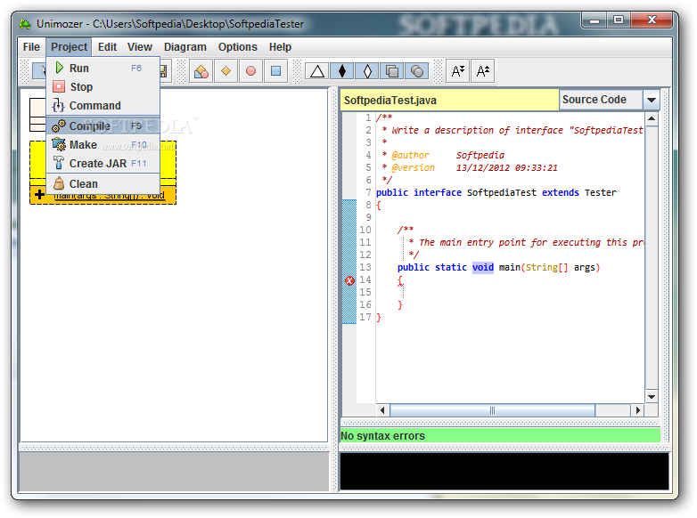697x518 pixels.
Task: Click the save disk icon beside the menu
Action: (164, 71)
